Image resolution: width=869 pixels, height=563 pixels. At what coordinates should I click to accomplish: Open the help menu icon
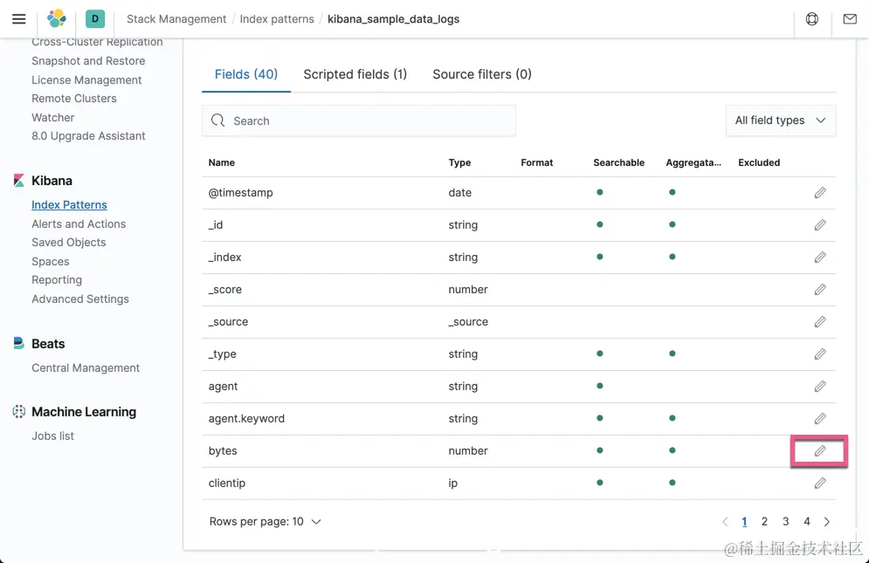click(x=812, y=19)
